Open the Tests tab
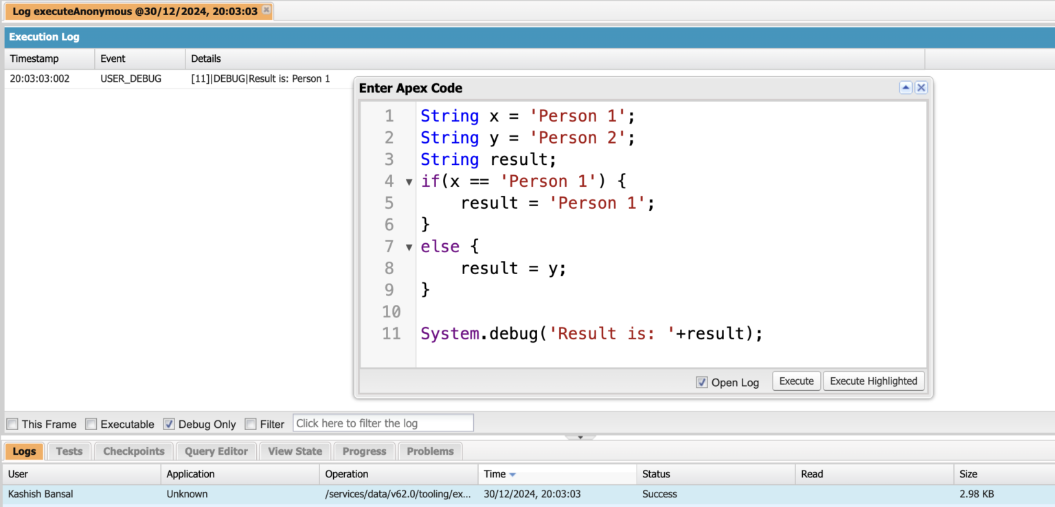The height and width of the screenshot is (507, 1055). point(69,451)
